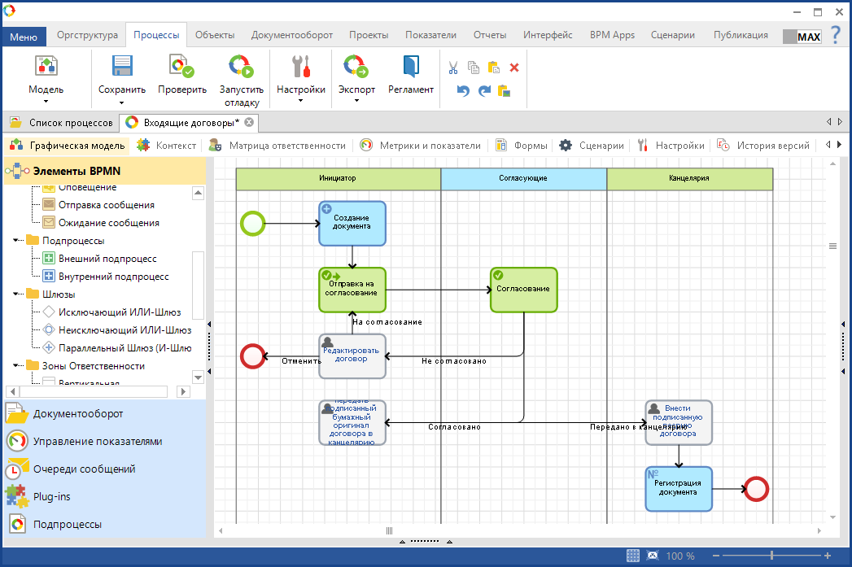Switch to the Документооборот ribbon tab

(x=291, y=35)
